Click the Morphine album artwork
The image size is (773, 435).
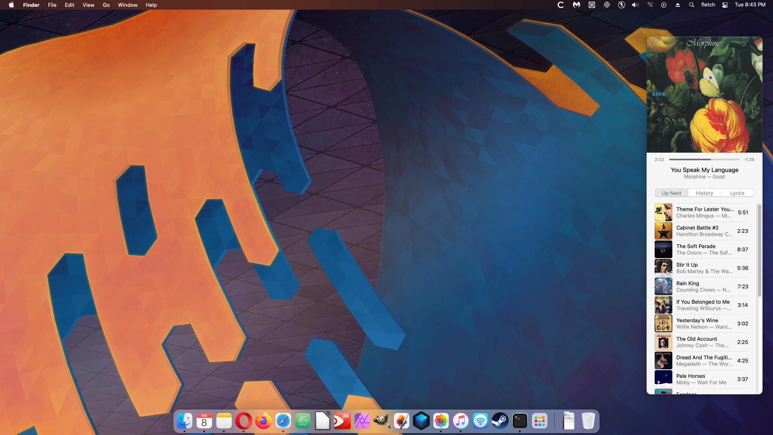tap(704, 95)
